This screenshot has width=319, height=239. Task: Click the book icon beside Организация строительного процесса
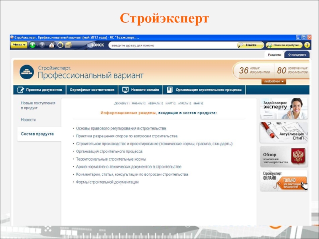170,90
